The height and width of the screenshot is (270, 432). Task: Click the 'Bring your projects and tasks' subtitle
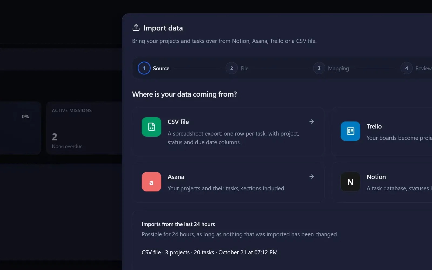(224, 41)
